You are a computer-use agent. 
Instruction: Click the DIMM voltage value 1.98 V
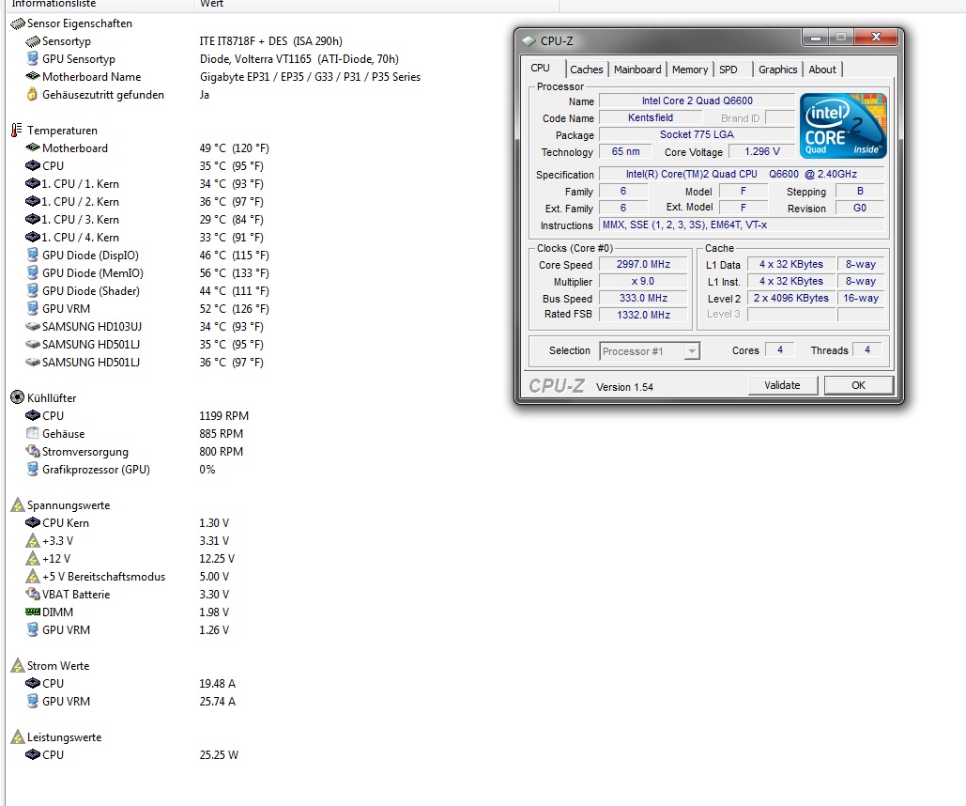pos(214,612)
